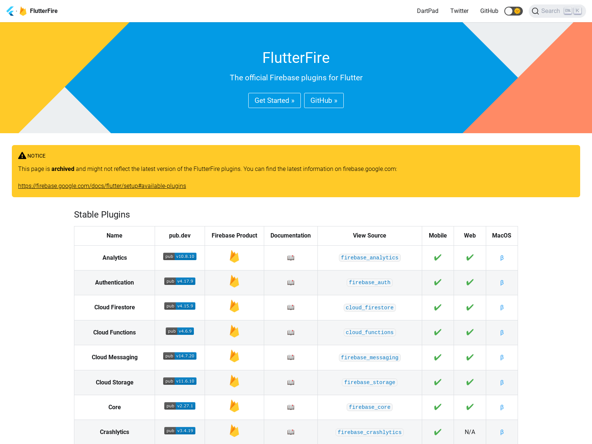Open Firebase product icon for Cloud Firestore
592x444 pixels.
tap(234, 306)
